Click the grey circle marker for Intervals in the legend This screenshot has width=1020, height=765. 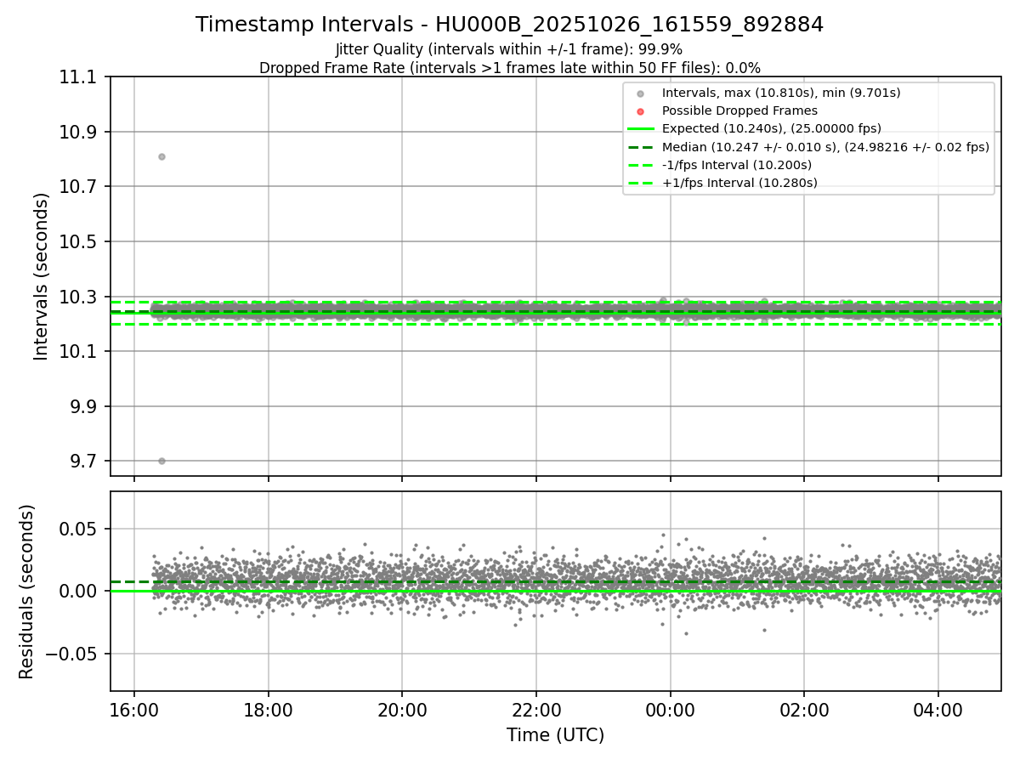pyautogui.click(x=641, y=93)
